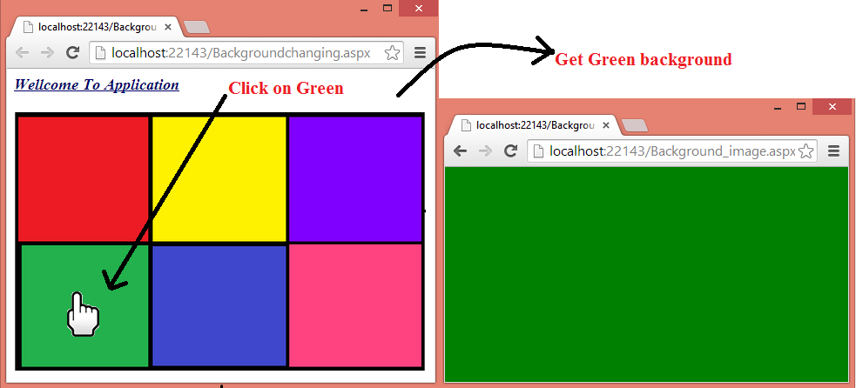Go forward in the Backgroundchanging.aspx window

pyautogui.click(x=48, y=53)
